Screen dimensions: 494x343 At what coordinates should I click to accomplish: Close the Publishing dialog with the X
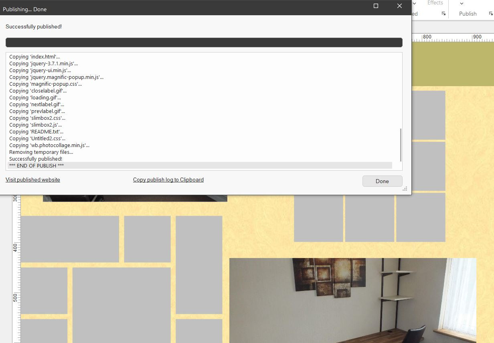coord(399,6)
